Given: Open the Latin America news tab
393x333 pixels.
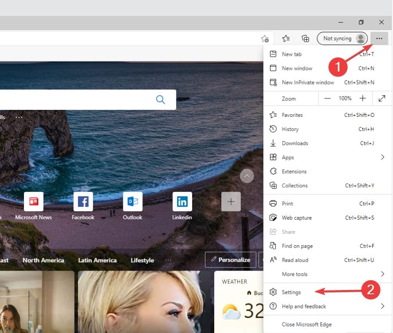Looking at the screenshot, I should [97, 260].
